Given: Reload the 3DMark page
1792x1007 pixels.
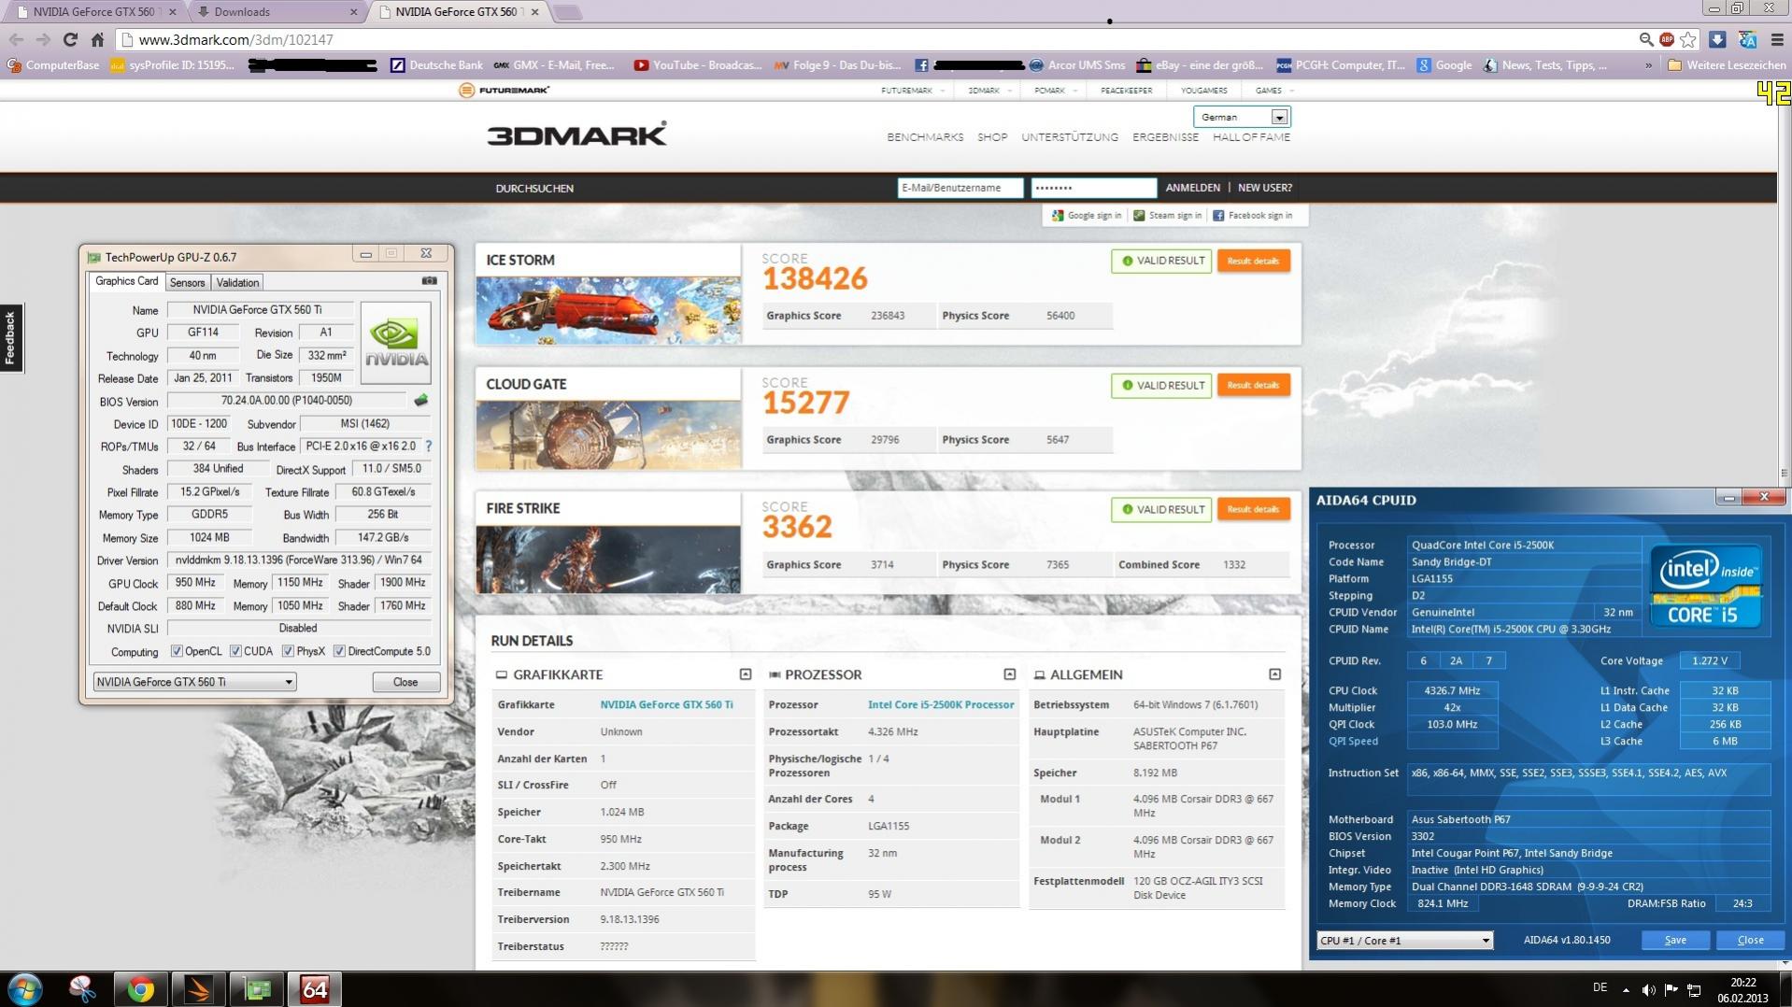Looking at the screenshot, I should 70,39.
